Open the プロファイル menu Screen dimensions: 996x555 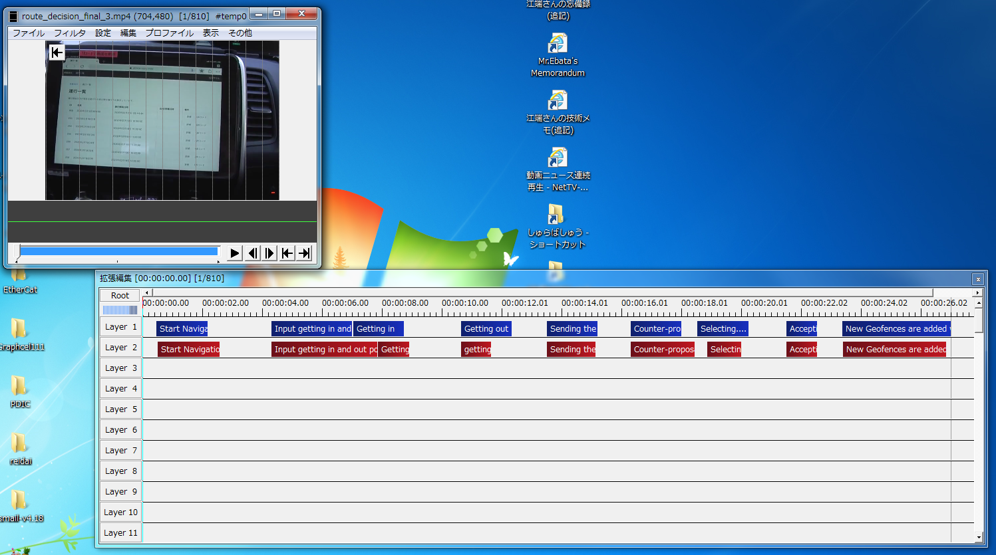(169, 33)
